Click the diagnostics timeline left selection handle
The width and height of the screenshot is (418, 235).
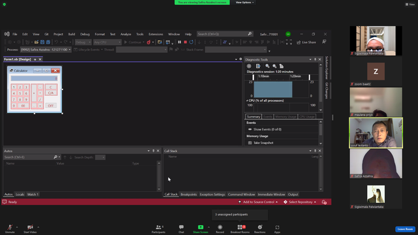(253, 77)
